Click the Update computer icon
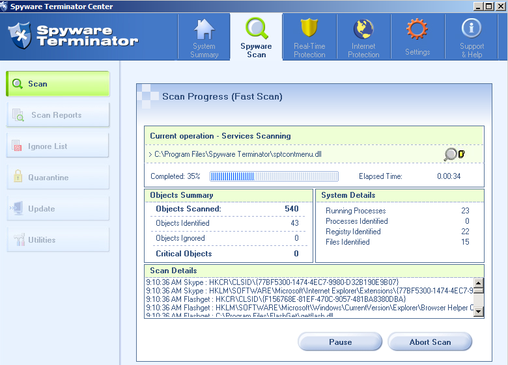This screenshot has width=508, height=365. click(17, 208)
